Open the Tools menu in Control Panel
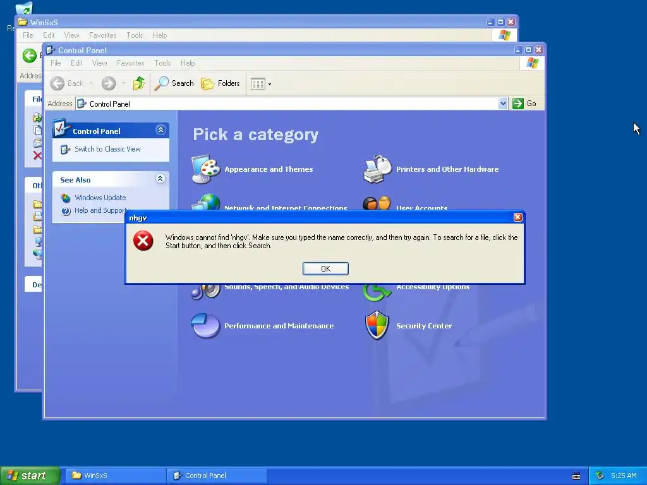Image resolution: width=647 pixels, height=485 pixels. [162, 63]
